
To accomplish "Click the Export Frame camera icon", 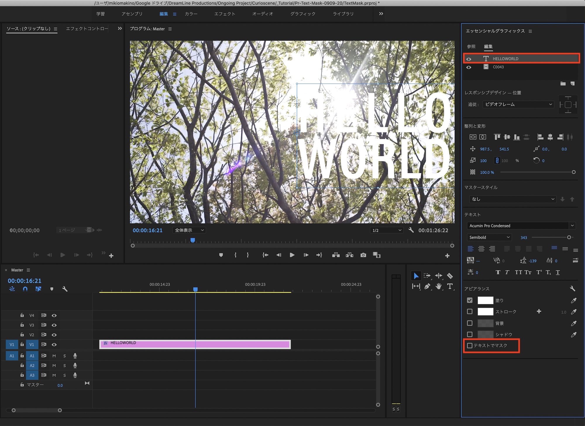I will [x=363, y=255].
